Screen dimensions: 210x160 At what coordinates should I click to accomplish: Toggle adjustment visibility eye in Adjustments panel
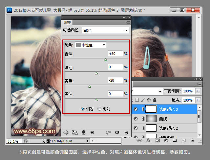93,133
